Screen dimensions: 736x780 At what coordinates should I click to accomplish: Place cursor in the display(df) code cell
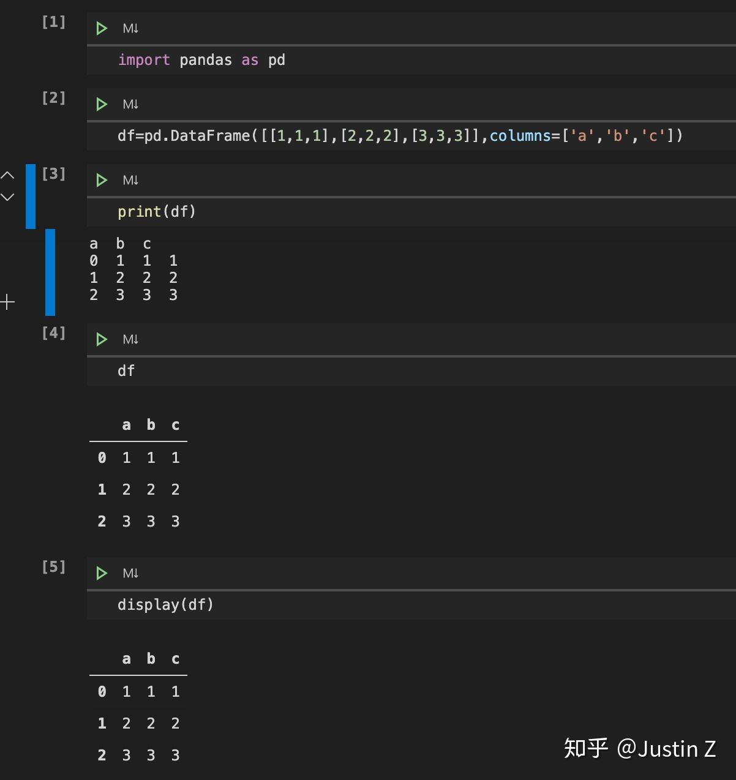pyautogui.click(x=165, y=605)
